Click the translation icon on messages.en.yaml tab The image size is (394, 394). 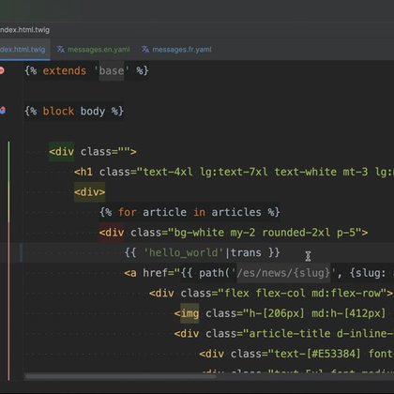(x=60, y=50)
